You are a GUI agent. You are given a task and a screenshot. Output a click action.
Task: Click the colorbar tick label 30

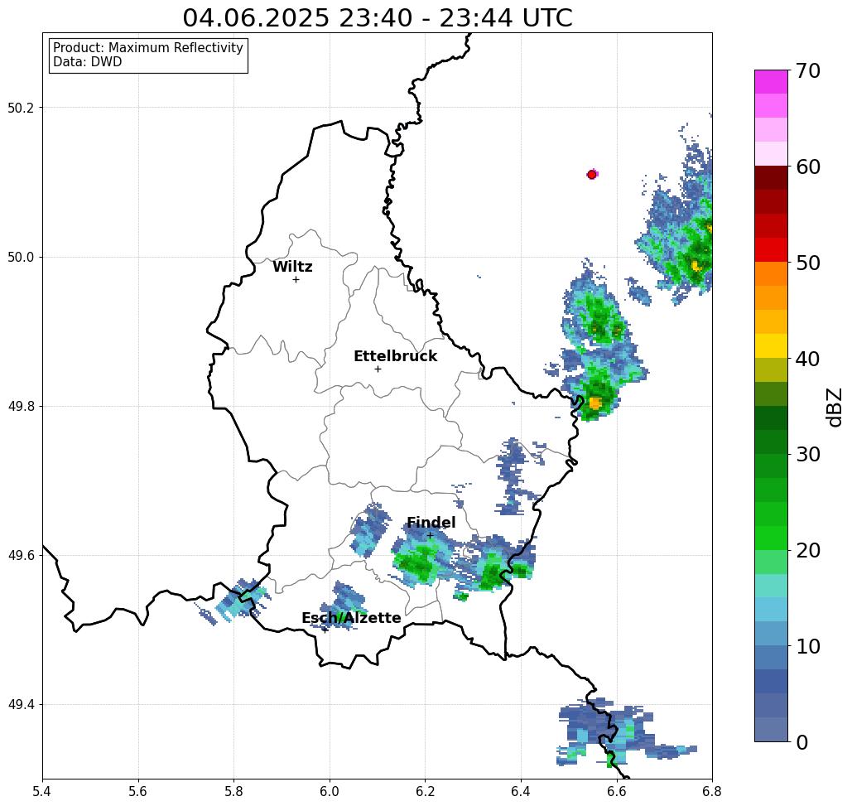click(807, 455)
